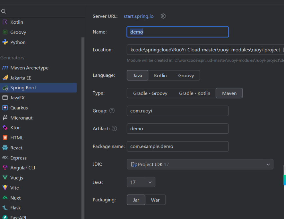Click the Project JDK folder icon
The image size is (286, 219).
[134, 165]
